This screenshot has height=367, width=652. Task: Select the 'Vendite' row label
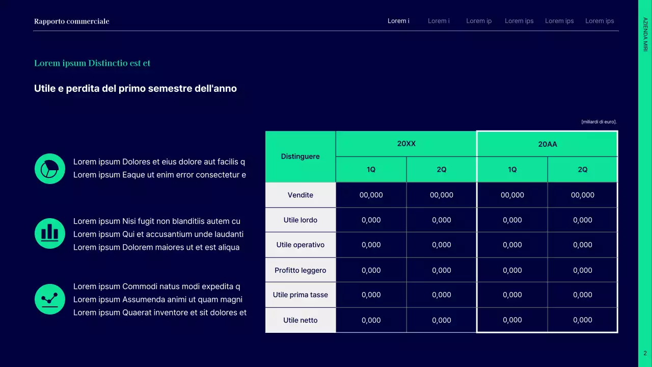coord(301,195)
